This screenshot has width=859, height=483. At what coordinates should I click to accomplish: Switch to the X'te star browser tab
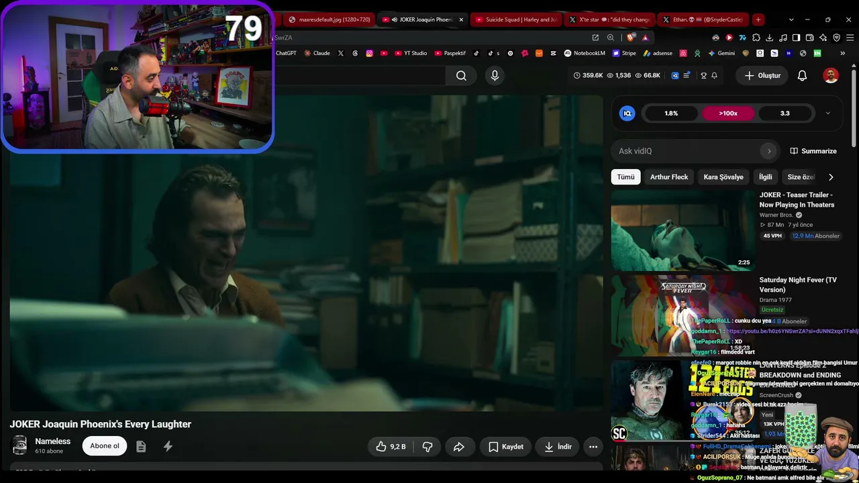tap(611, 19)
